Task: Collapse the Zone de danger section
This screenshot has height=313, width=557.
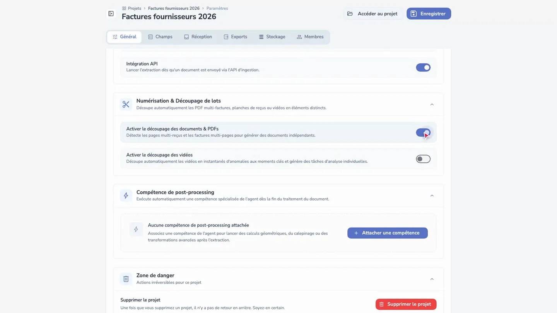Action: (432, 279)
